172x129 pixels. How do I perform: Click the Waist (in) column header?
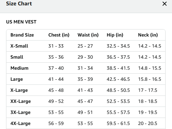(x=88, y=35)
